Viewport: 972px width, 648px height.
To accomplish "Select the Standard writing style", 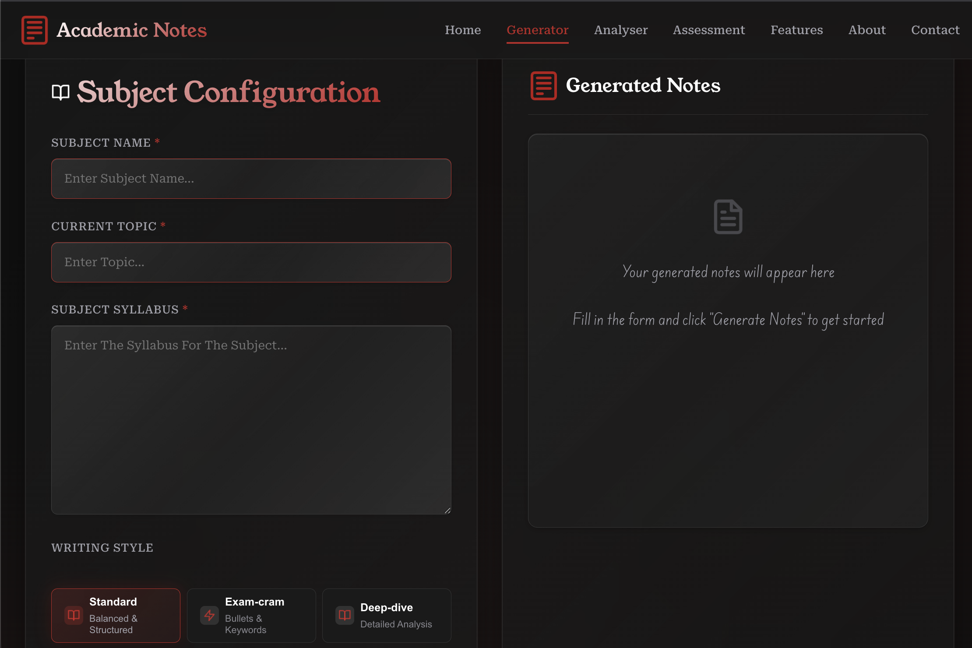I will pyautogui.click(x=116, y=615).
